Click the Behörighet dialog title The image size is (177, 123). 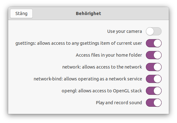click(88, 13)
